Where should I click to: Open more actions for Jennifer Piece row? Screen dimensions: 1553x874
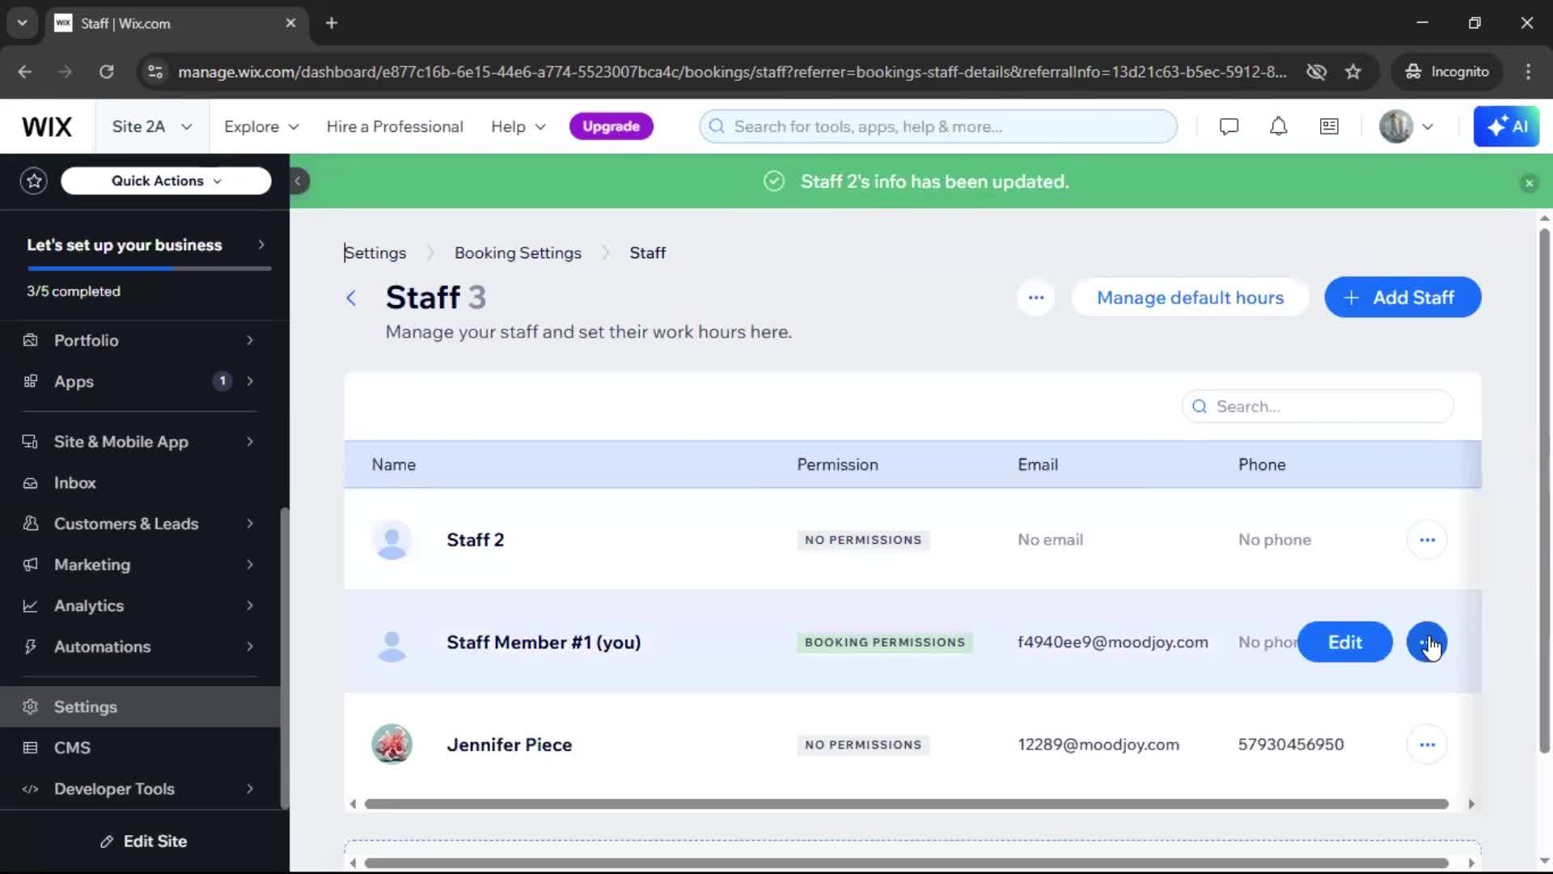[x=1427, y=745]
